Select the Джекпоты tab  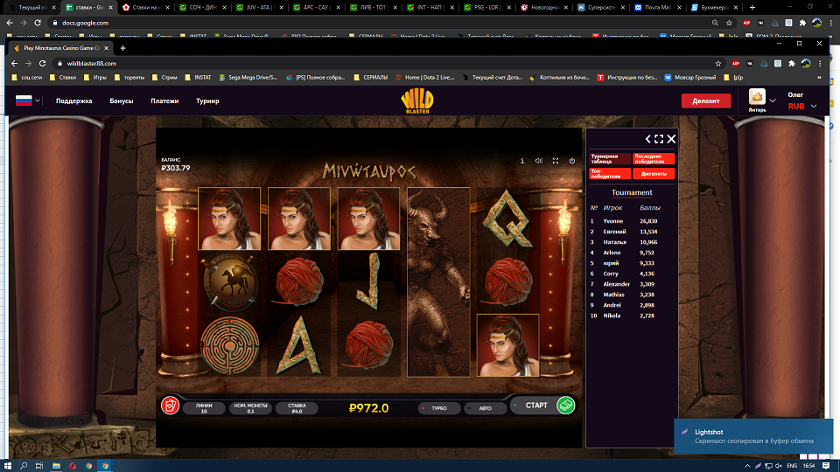[654, 173]
